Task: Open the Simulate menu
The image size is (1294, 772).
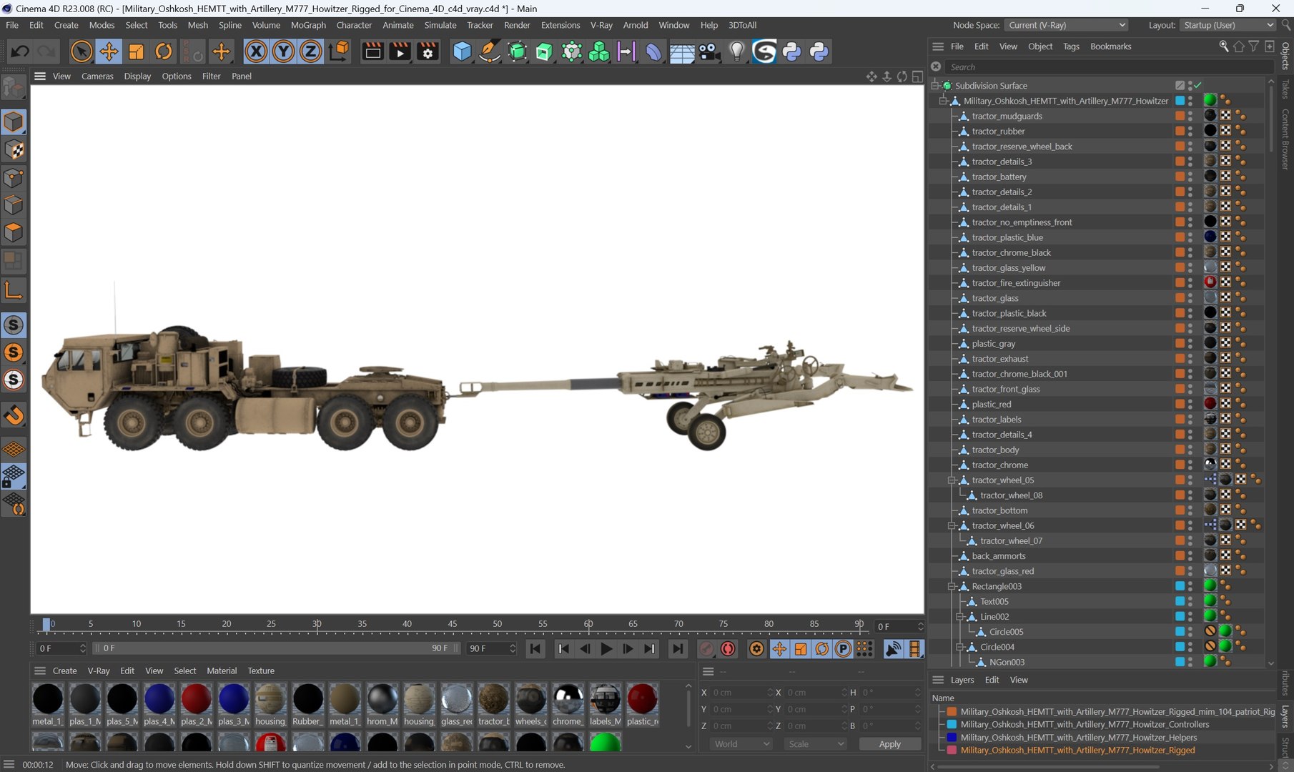Action: tap(440, 25)
